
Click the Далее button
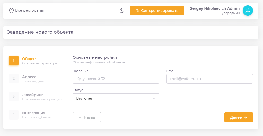click(238, 117)
